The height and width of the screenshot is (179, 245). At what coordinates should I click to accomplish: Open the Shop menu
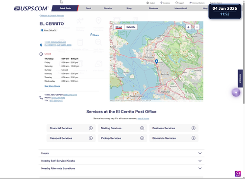pos(129,8)
